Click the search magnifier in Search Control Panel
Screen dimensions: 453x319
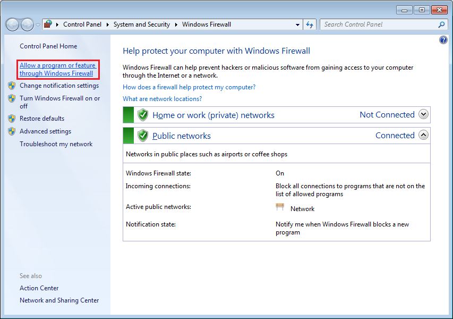point(441,24)
